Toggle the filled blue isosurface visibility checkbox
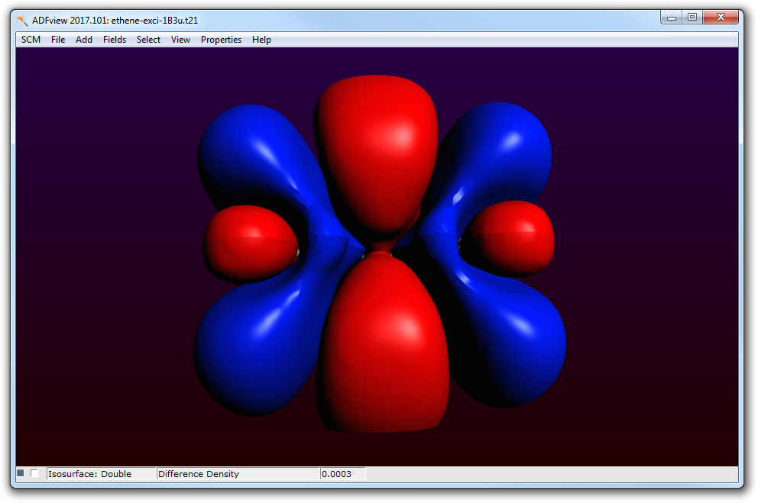Screen dimensions: 758x503 tap(21, 473)
